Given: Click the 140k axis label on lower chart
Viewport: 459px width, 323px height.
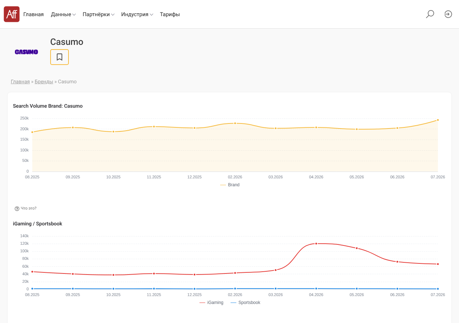Looking at the screenshot, I should coord(24,236).
